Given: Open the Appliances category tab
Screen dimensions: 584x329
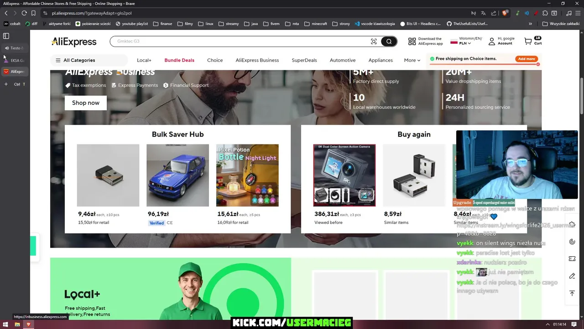Looking at the screenshot, I should [x=381, y=60].
